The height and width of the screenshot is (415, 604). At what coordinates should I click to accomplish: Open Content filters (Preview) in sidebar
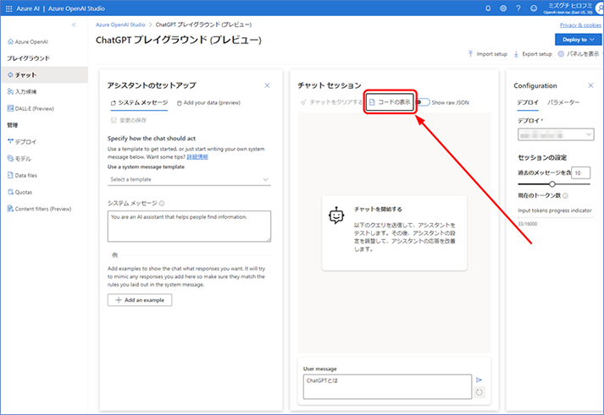tap(39, 209)
